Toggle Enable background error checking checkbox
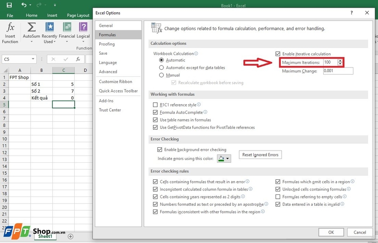Viewport: 378px width, 243px height. (160, 150)
